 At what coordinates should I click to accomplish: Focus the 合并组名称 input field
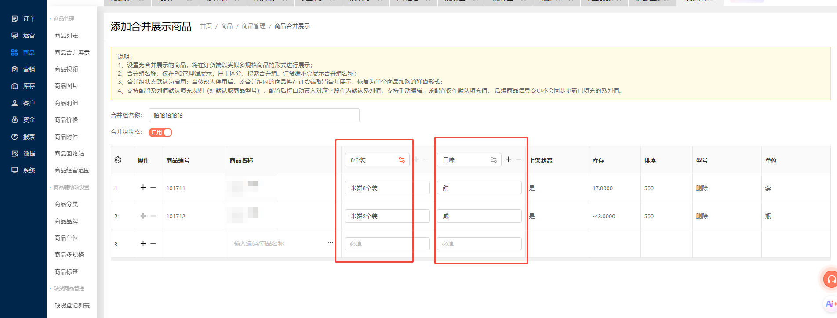click(x=254, y=115)
